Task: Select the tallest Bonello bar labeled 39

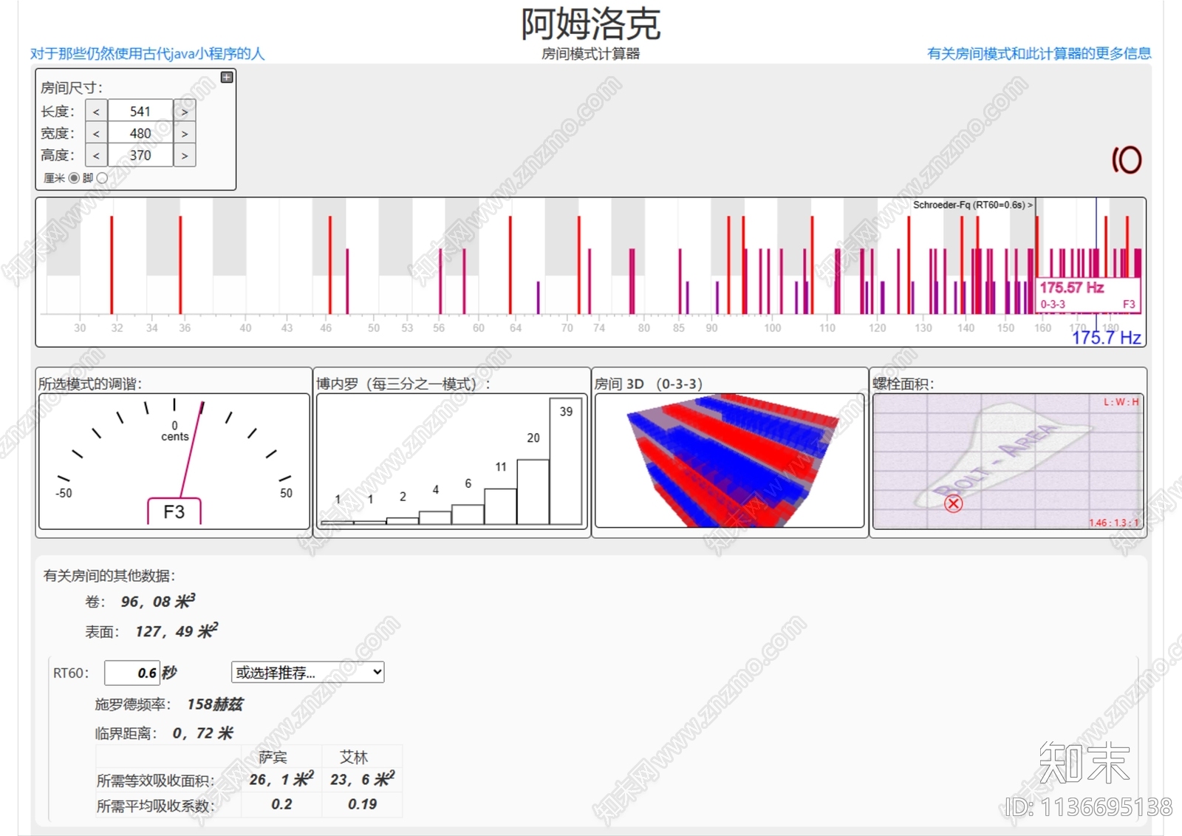Action: click(566, 461)
